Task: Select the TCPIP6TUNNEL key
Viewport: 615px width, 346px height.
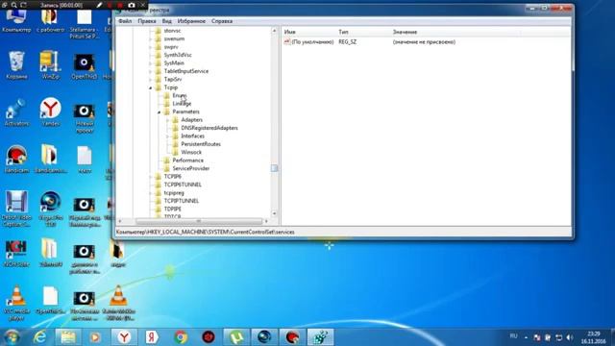Action: point(183,185)
